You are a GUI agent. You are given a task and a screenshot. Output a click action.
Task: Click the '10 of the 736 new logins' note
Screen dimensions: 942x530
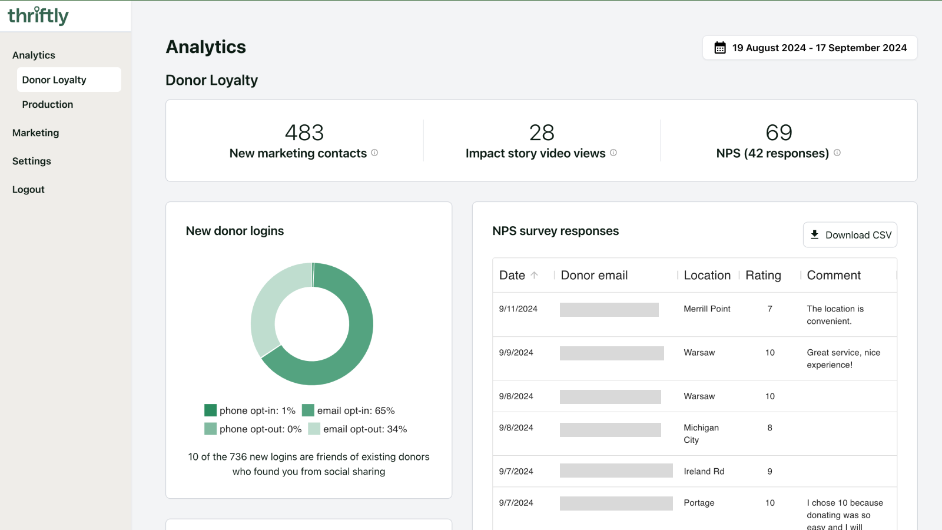click(x=309, y=464)
